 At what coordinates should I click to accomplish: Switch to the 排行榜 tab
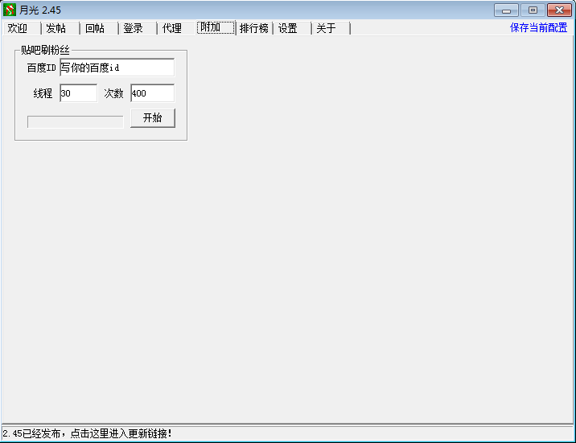(x=253, y=28)
